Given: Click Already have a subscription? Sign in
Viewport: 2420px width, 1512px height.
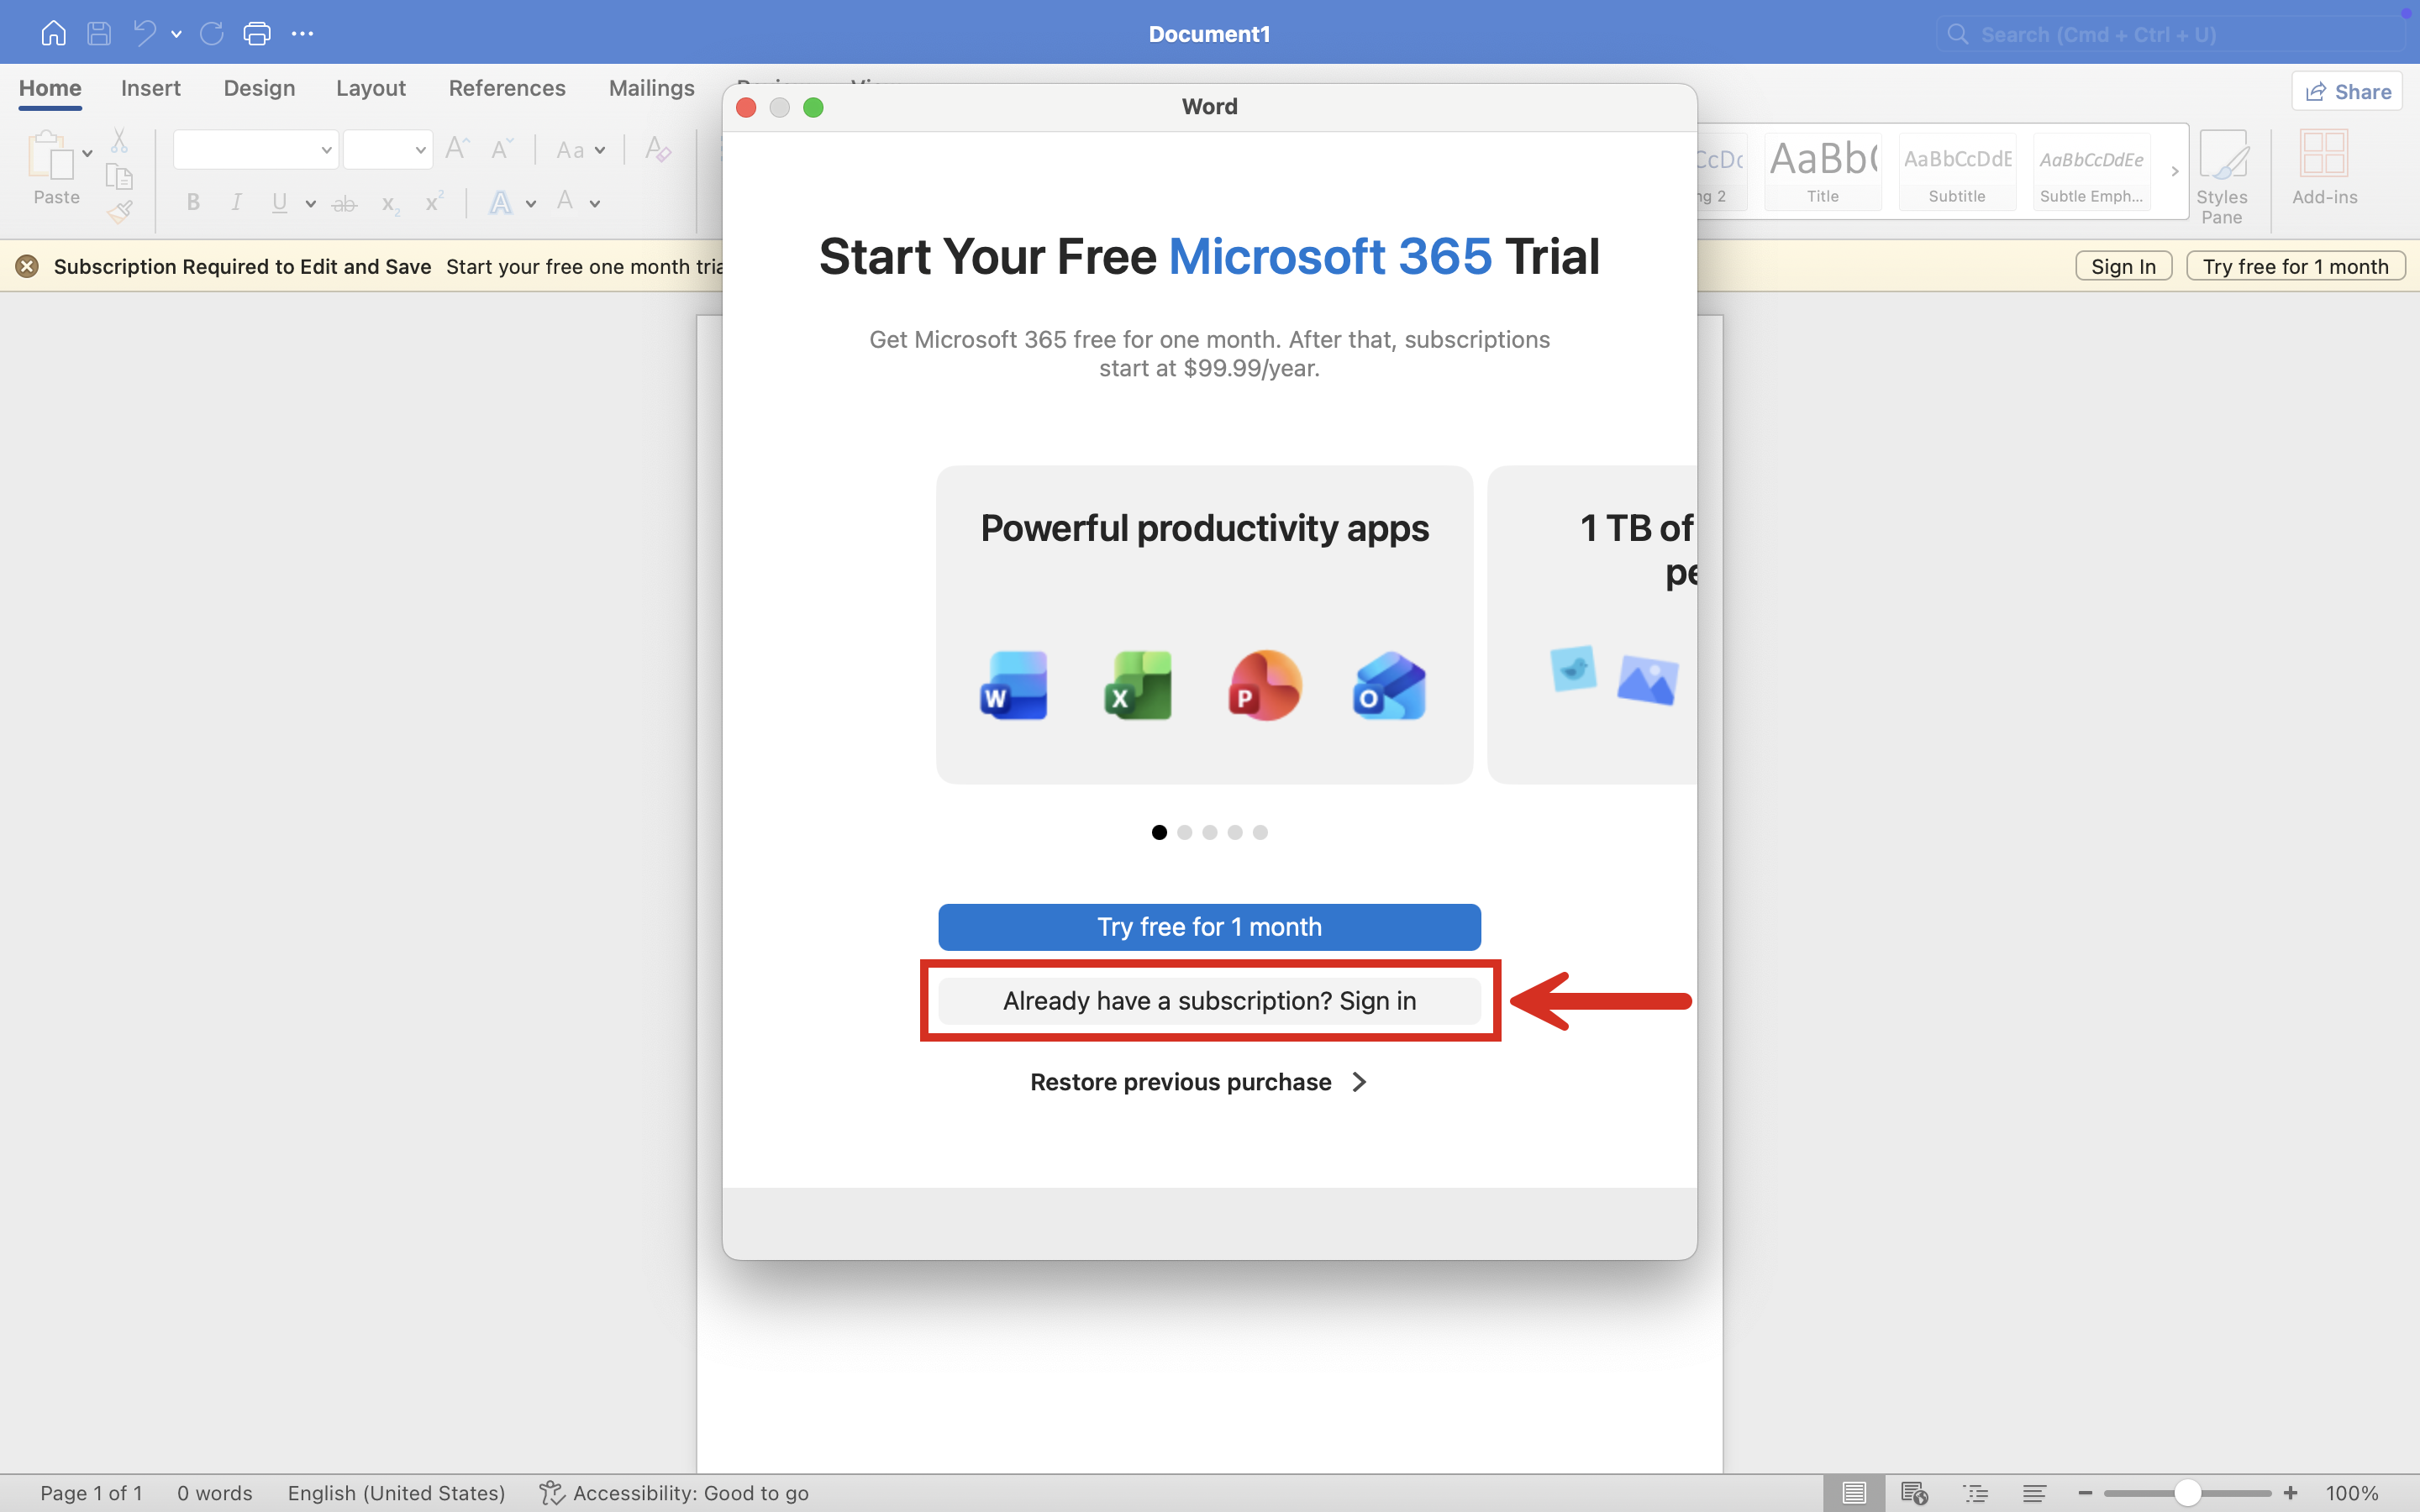Looking at the screenshot, I should (x=1209, y=1001).
